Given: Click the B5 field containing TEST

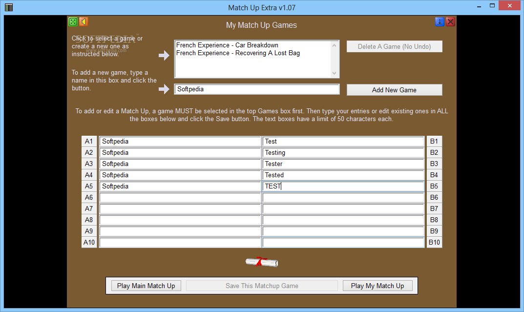Looking at the screenshot, I should click(343, 186).
